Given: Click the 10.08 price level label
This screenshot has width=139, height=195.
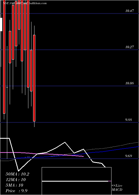Looking at the screenshot, I should 130,83.
